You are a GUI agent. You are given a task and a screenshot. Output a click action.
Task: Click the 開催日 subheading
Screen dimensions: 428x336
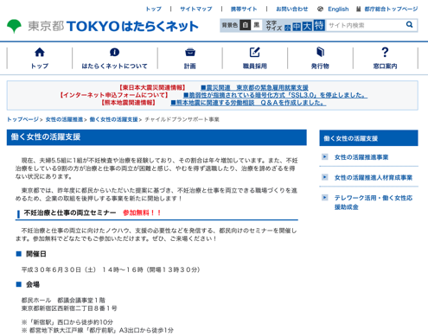36,254
